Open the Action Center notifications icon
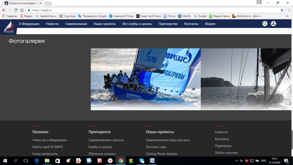 (286, 161)
